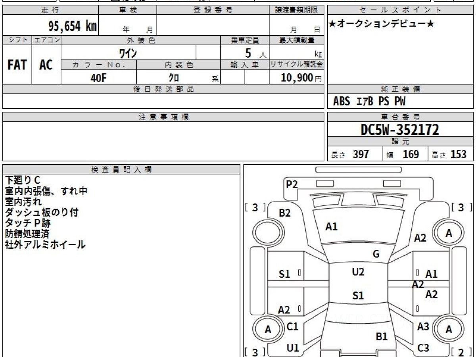Click the ★オークションデビュー★ sales point text
This screenshot has width=476, height=357.
(382, 24)
